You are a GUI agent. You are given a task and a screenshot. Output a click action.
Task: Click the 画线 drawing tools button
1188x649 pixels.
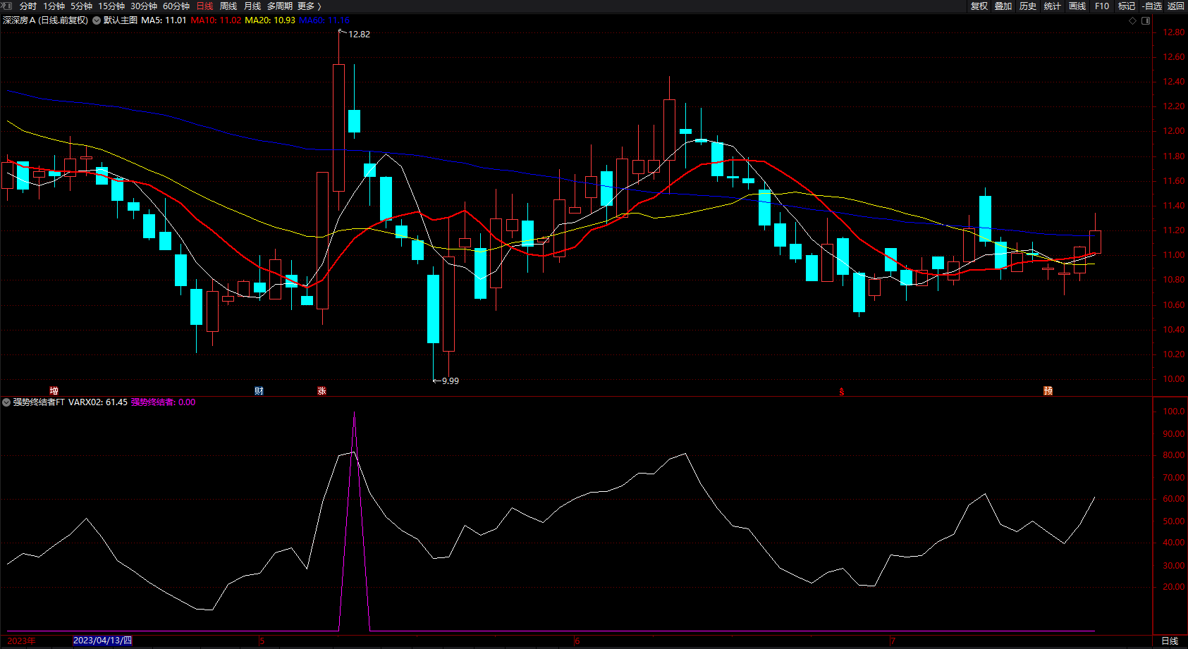[1077, 6]
